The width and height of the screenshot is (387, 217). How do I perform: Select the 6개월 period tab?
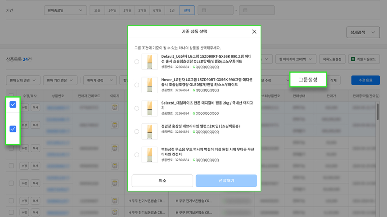(x=157, y=10)
